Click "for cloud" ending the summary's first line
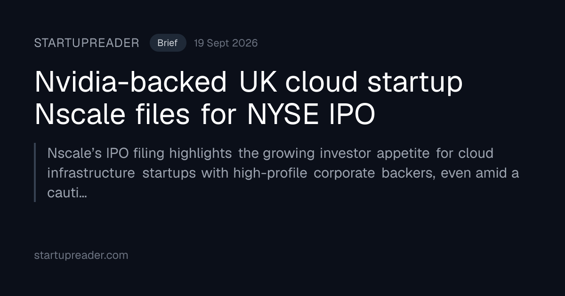The image size is (565, 296). (465, 153)
